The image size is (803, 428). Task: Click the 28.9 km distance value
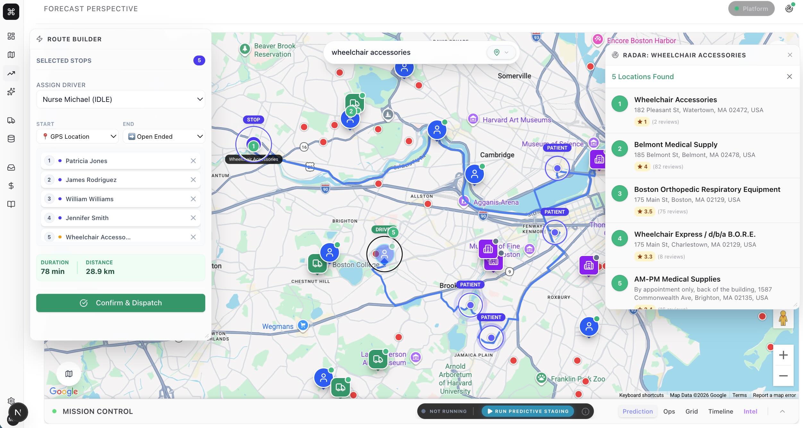pyautogui.click(x=100, y=271)
